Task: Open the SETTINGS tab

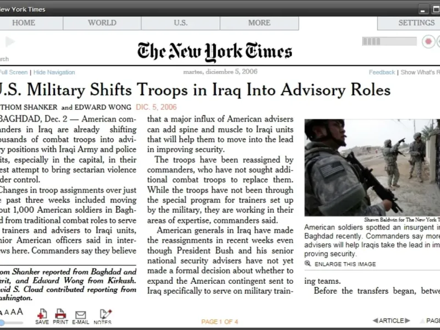Action: (x=409, y=23)
